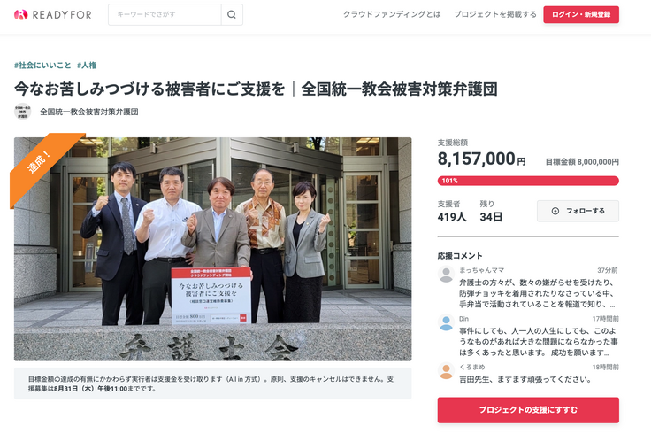
Task: Open クラウドファンディングとは menu link
Action: (x=392, y=14)
